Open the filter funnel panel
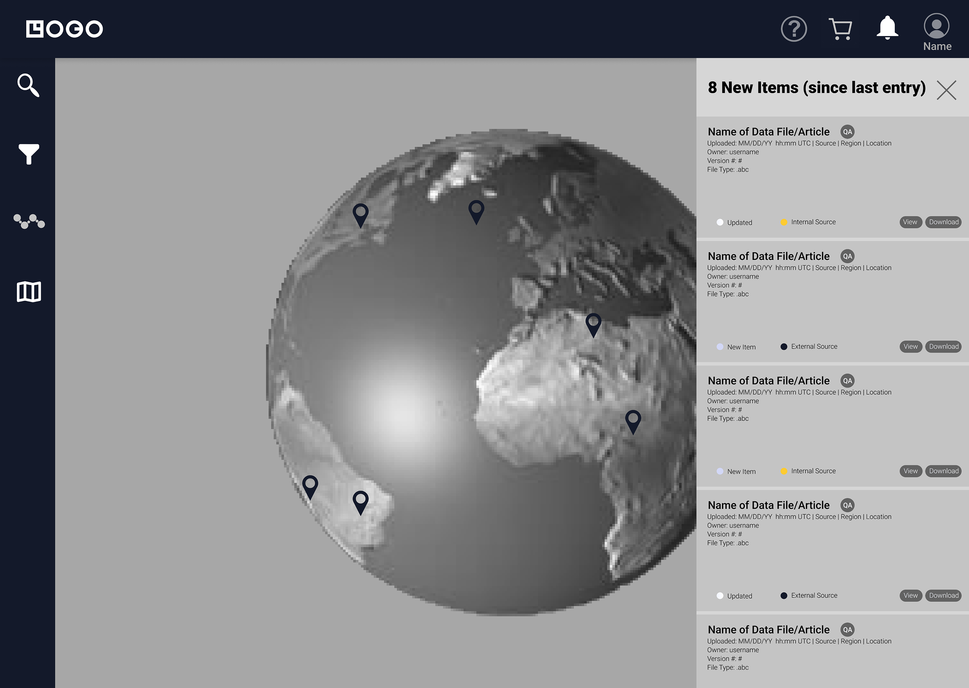969x688 pixels. click(x=28, y=154)
